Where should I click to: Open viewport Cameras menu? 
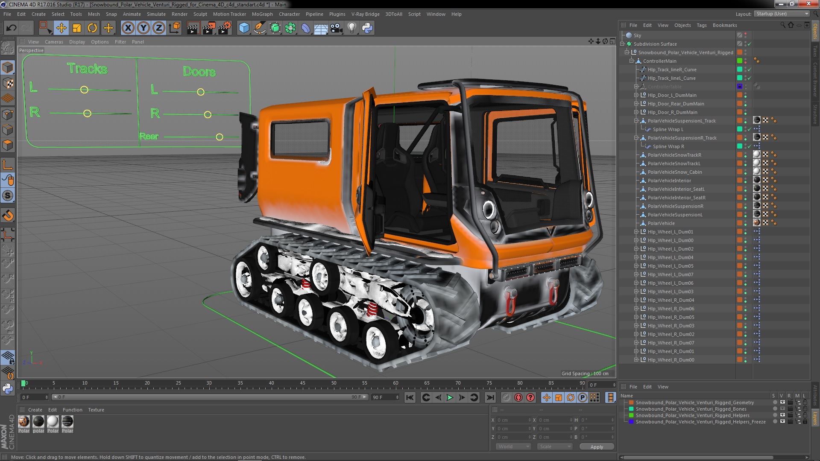(x=54, y=42)
